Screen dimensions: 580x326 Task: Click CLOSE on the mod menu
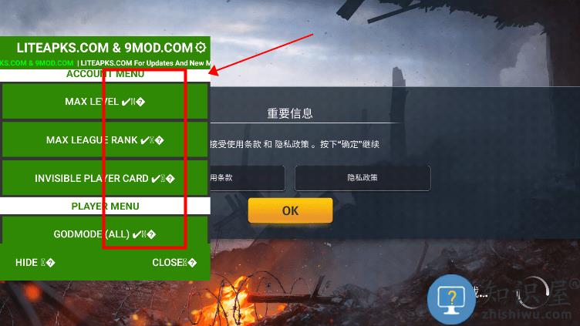click(174, 263)
